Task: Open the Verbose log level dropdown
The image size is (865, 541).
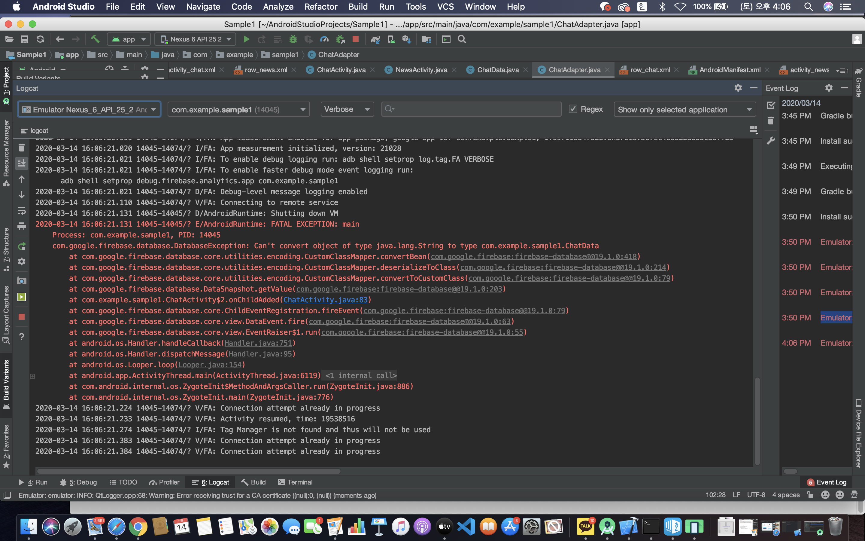Action: click(347, 109)
